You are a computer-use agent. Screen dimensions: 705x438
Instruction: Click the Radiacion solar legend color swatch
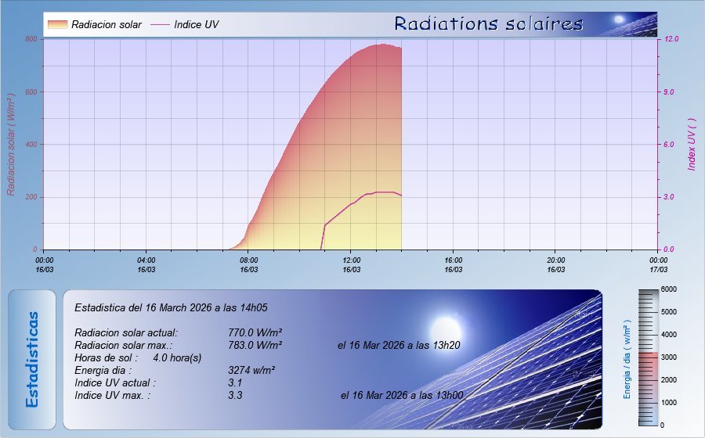pyautogui.click(x=57, y=25)
